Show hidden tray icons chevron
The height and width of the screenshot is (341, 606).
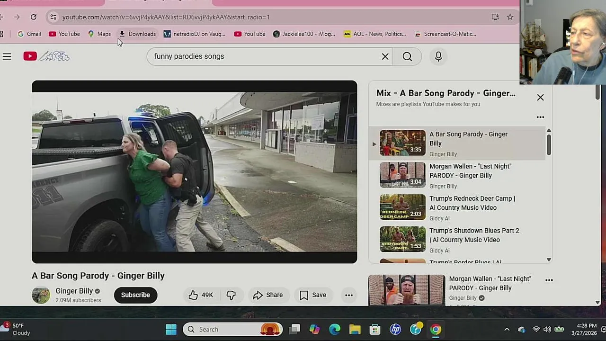(x=507, y=329)
